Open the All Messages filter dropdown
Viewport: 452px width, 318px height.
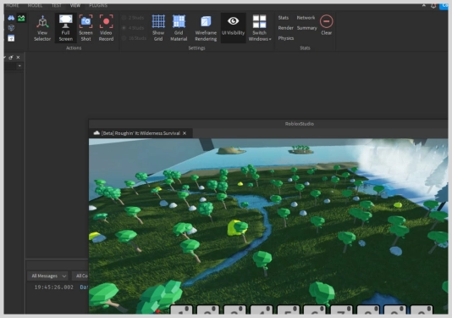pos(48,276)
